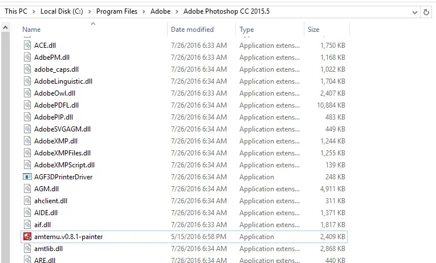Viewport: 436px width, 263px height.
Task: Select AdobeOwl.dll file name
Action: (55, 93)
